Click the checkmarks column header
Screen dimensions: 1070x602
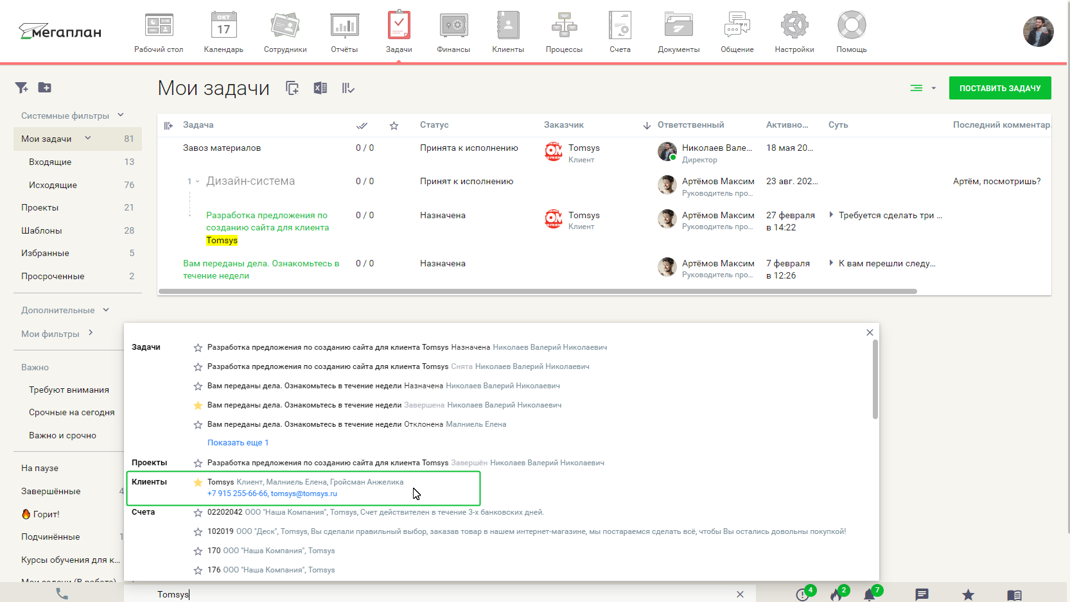[x=362, y=126]
